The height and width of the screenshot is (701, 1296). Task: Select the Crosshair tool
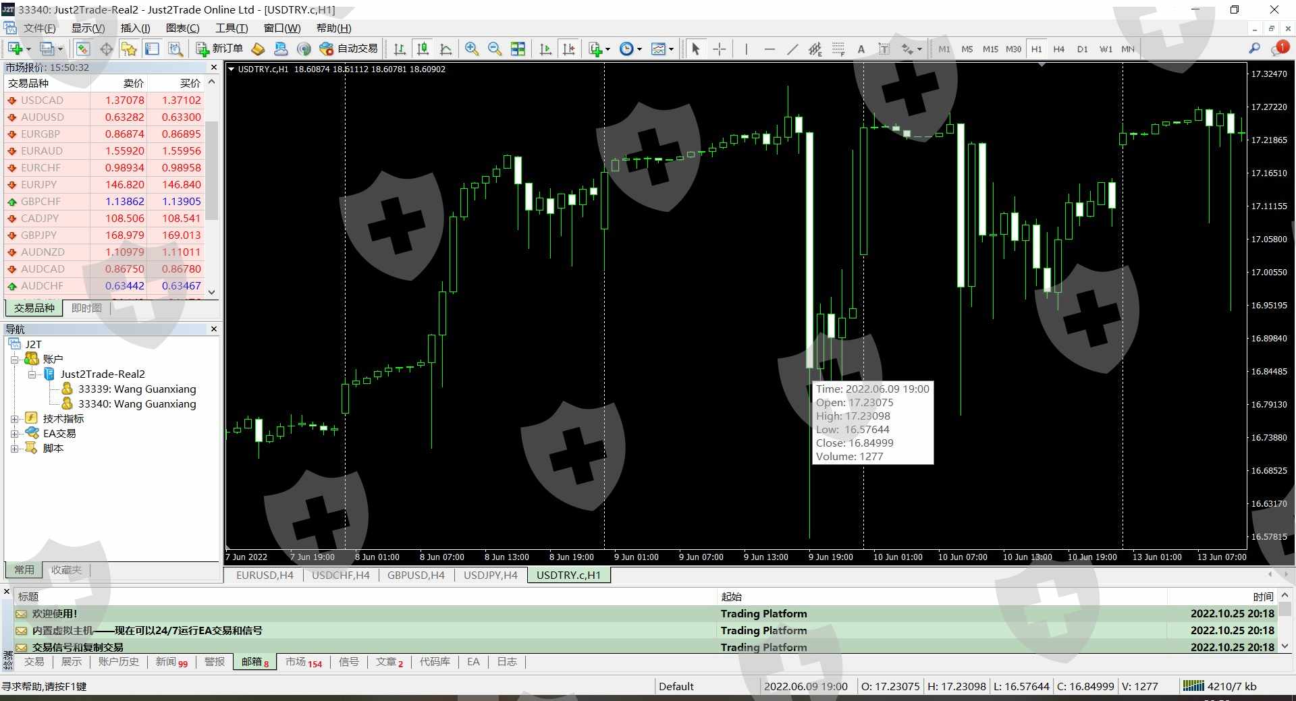720,49
